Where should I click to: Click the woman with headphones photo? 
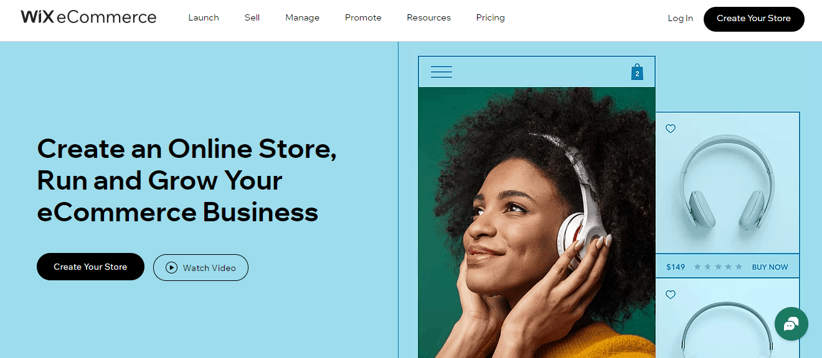[537, 223]
